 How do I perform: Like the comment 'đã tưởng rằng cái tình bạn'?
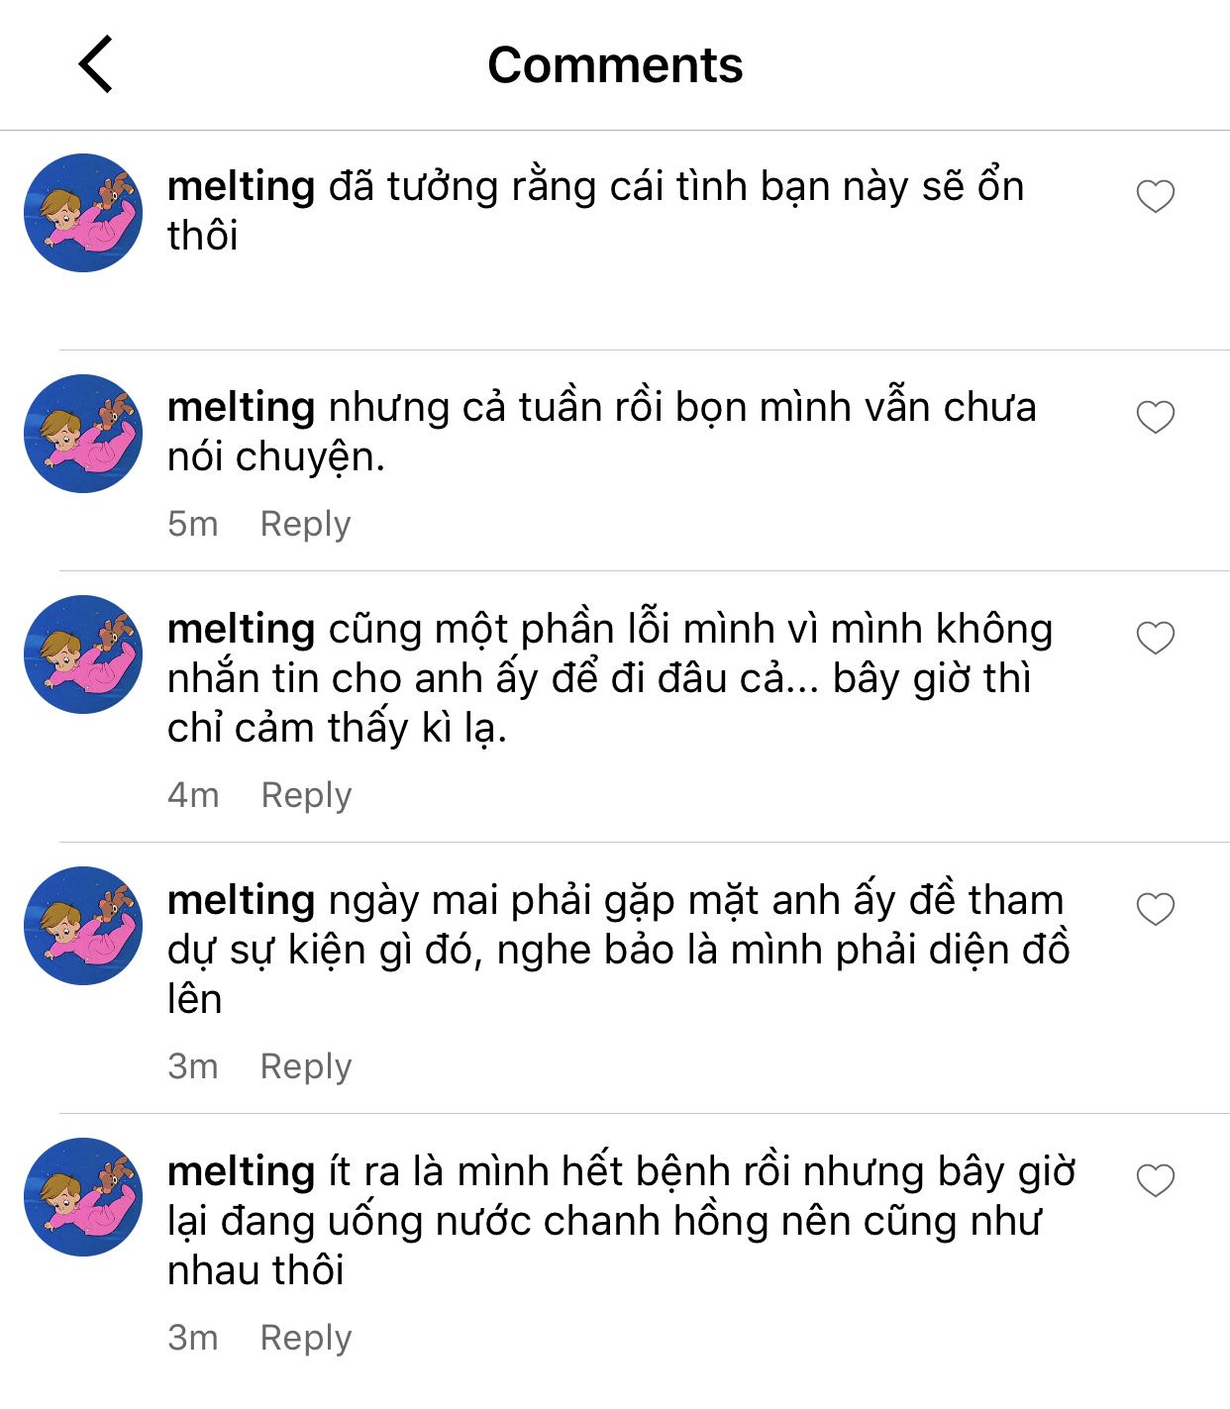pos(1155,196)
